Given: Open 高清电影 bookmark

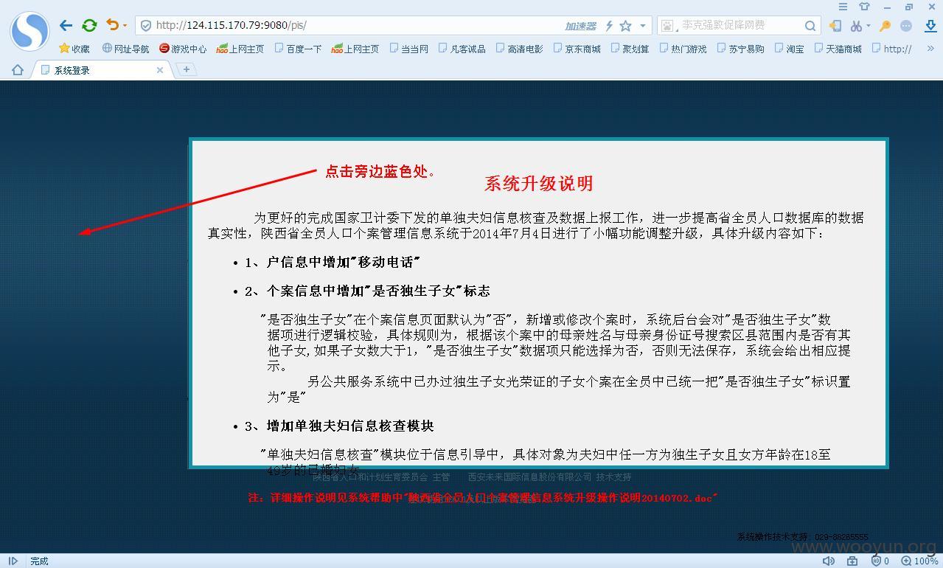Looking at the screenshot, I should pos(519,49).
